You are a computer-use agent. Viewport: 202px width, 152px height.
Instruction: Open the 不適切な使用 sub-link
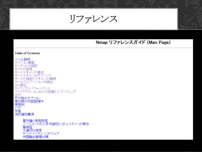(32, 130)
